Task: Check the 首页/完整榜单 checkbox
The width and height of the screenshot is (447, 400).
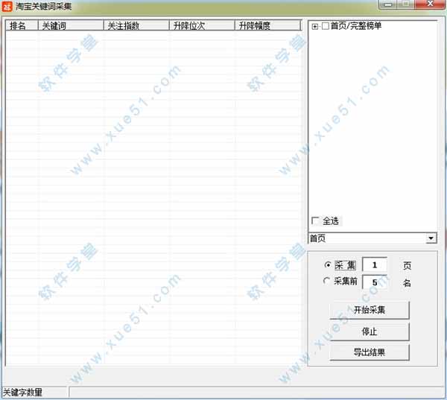Action: point(326,26)
